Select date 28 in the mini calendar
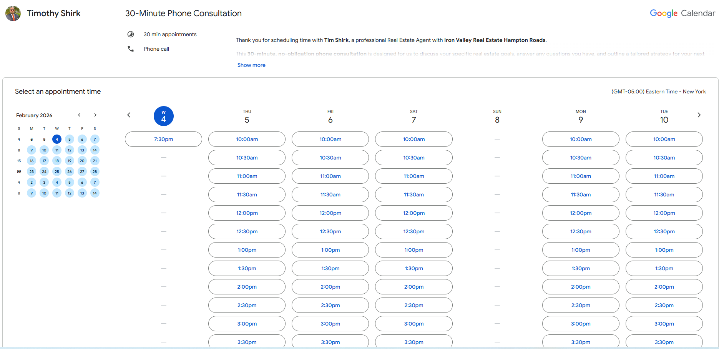 pyautogui.click(x=95, y=171)
